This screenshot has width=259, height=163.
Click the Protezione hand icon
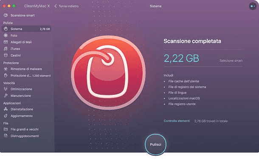tap(6, 75)
